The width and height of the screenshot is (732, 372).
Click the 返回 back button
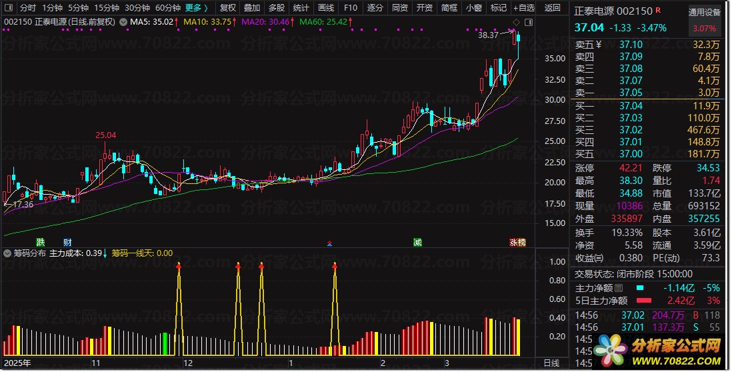(553, 8)
